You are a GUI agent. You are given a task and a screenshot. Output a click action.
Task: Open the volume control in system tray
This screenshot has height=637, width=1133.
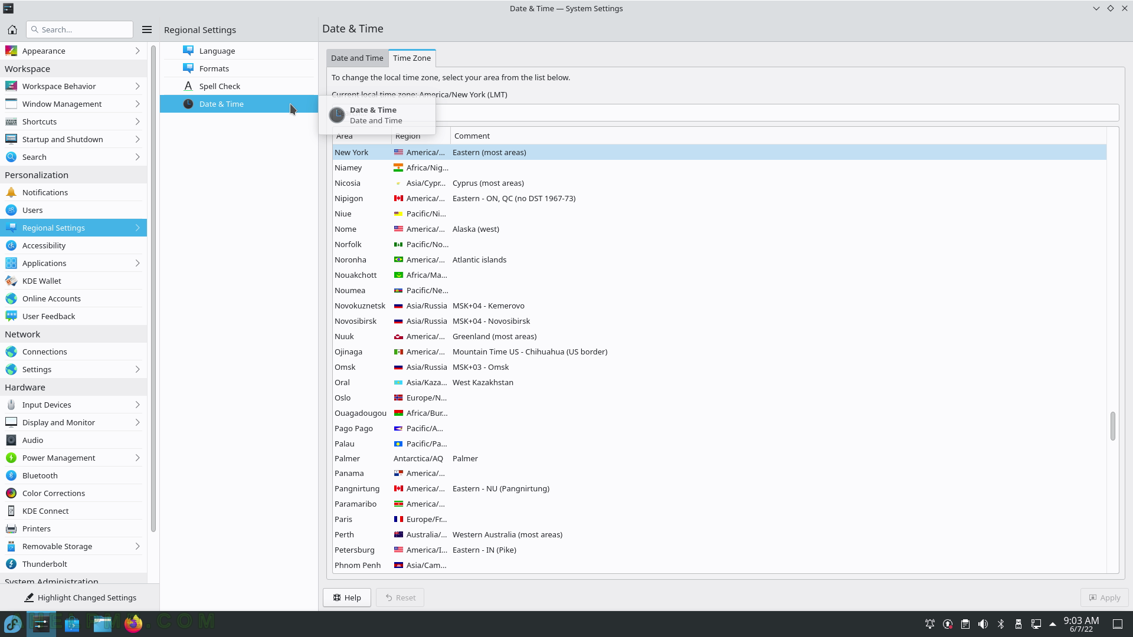click(x=983, y=624)
